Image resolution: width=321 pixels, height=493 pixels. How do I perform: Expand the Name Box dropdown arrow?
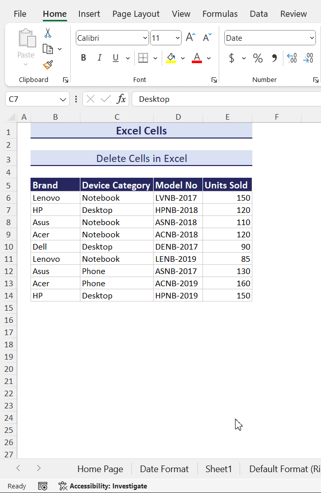tap(63, 99)
